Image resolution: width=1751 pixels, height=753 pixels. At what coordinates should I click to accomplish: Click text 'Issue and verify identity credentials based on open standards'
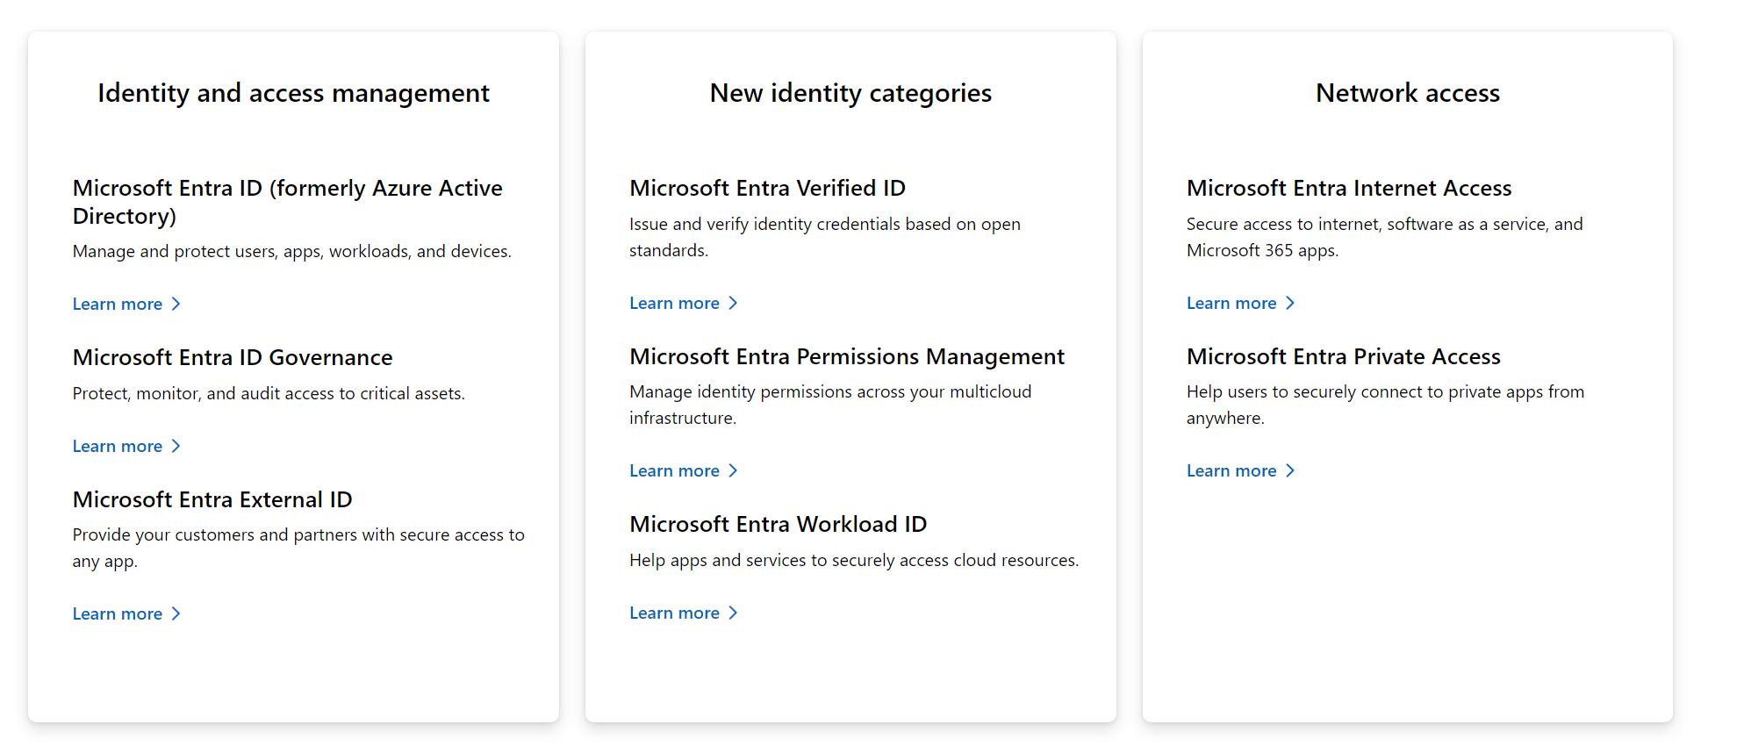click(825, 237)
